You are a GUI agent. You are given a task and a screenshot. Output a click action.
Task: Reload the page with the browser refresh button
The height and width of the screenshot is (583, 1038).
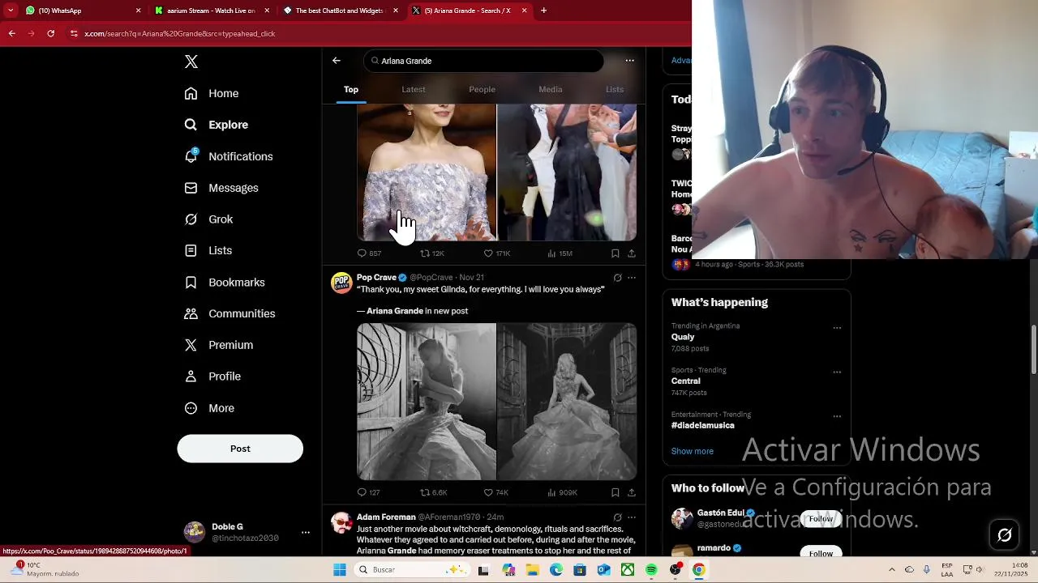tap(50, 33)
